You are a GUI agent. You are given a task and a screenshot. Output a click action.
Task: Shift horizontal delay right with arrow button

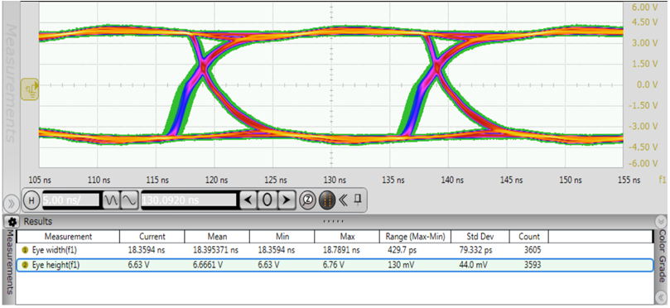[287, 200]
